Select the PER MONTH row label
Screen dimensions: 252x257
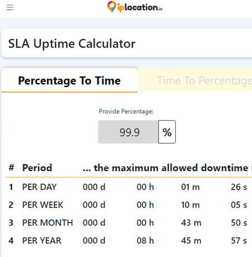pos(48,223)
